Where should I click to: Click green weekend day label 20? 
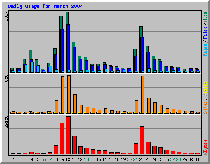click(x=129, y=159)
